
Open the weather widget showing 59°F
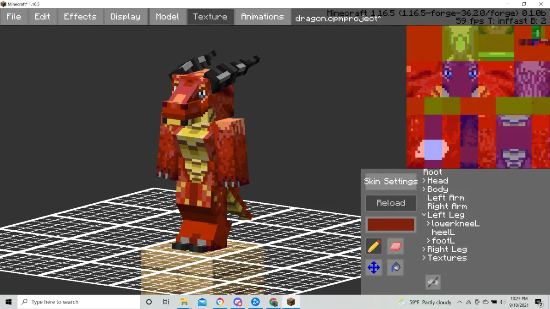(x=425, y=302)
